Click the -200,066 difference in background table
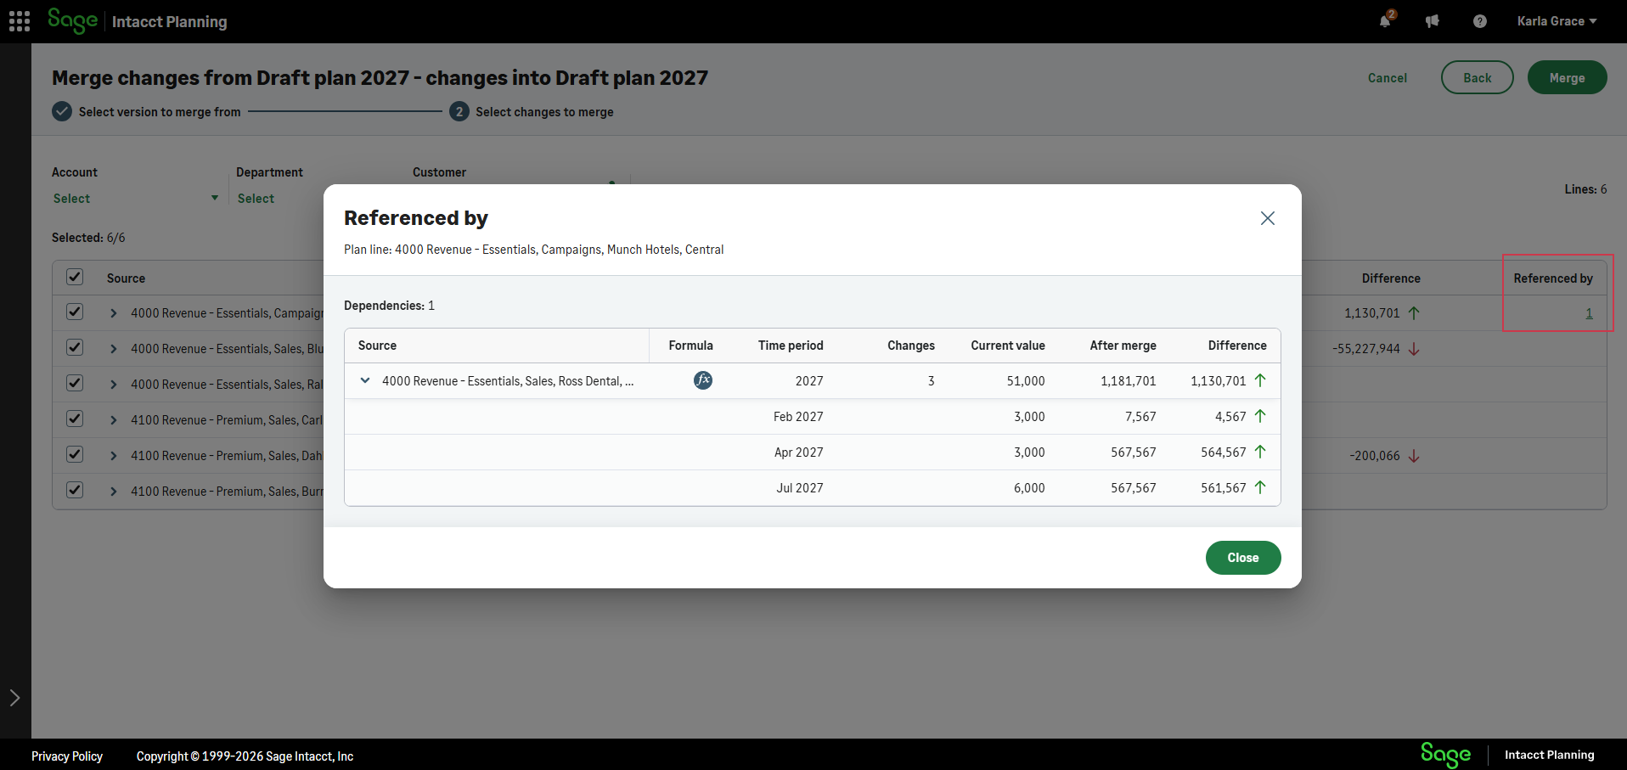The height and width of the screenshot is (770, 1627). [1375, 456]
